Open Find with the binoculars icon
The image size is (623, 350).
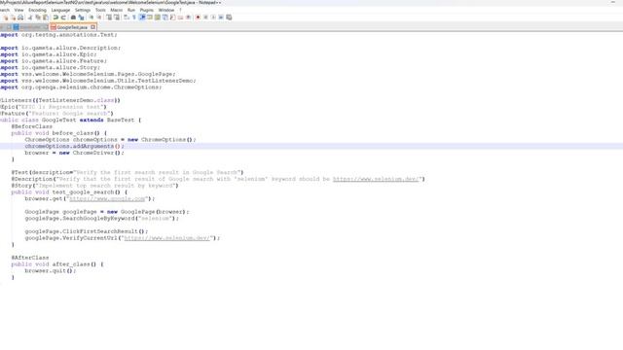73,17
